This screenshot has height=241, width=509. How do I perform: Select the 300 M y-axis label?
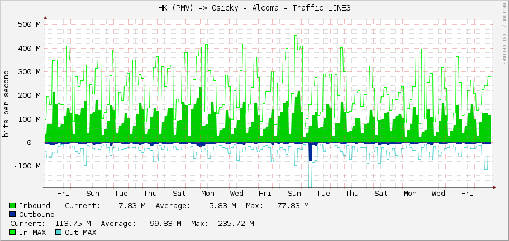[29, 71]
